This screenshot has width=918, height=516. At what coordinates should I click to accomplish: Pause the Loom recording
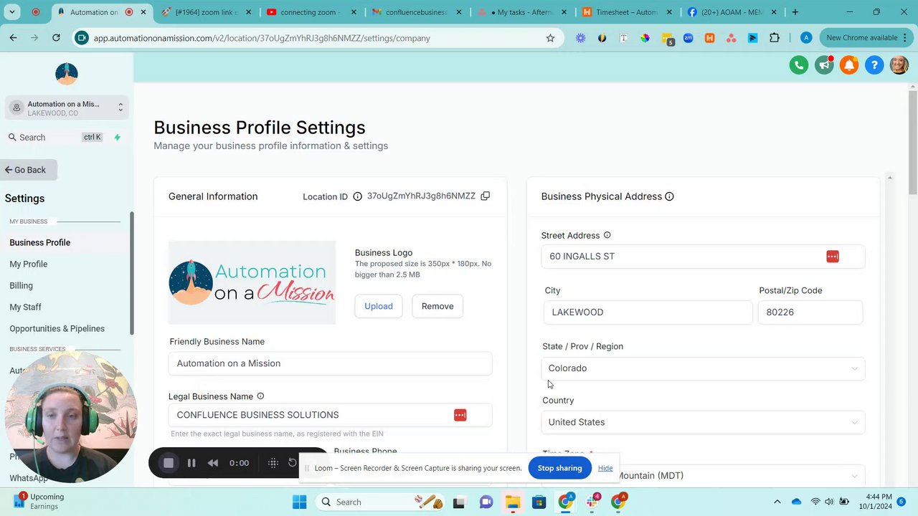[x=191, y=463]
